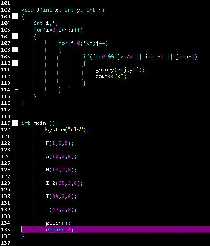Click the 'I(38,2,8);' call
The width and height of the screenshot is (210, 246).
pos(61,197)
